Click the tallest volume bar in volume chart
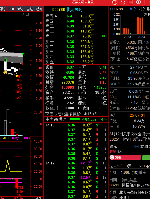 [8, 122]
